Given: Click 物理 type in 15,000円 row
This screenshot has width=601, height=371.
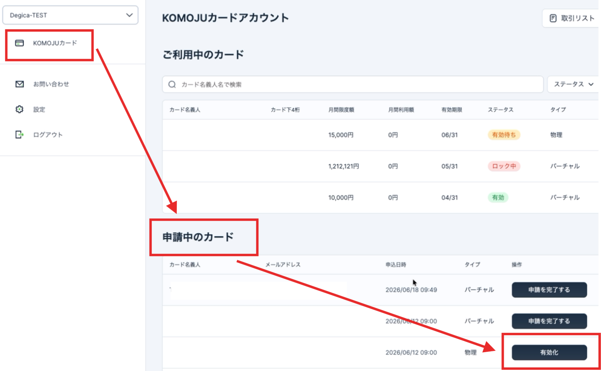Looking at the screenshot, I should [x=556, y=135].
